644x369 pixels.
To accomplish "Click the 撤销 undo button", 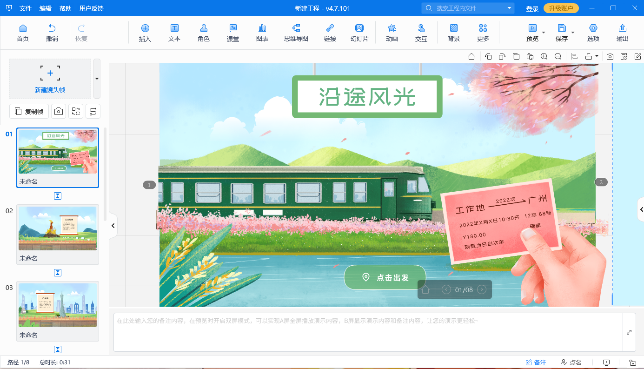I will [x=52, y=33].
